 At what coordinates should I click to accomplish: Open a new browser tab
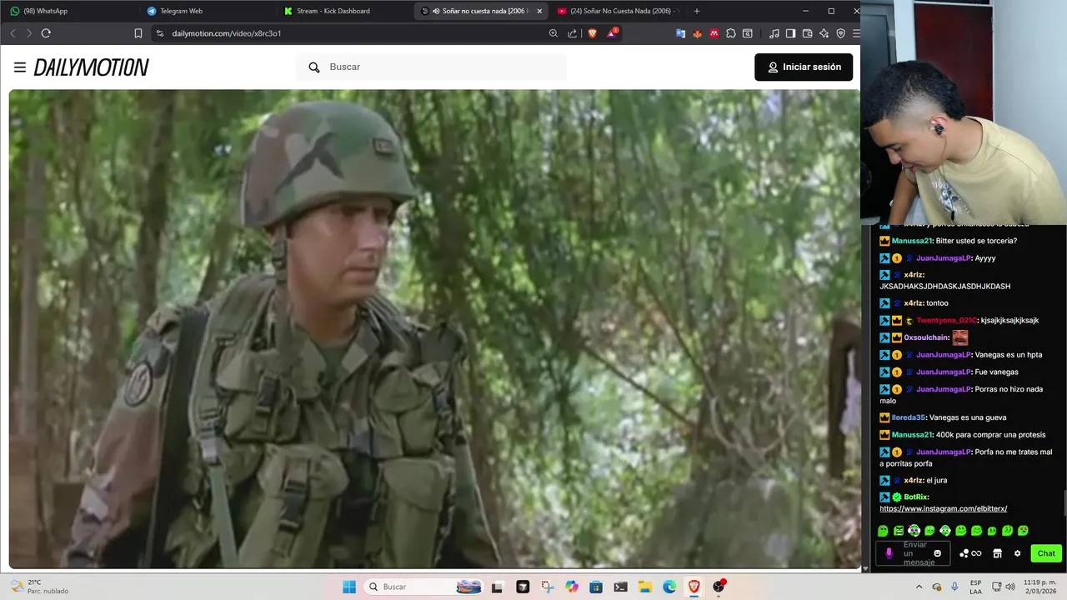[697, 11]
